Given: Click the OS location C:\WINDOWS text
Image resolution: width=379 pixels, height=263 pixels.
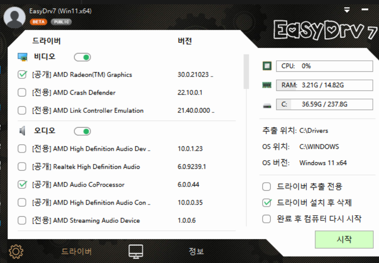Looking at the screenshot, I should pyautogui.click(x=319, y=147).
